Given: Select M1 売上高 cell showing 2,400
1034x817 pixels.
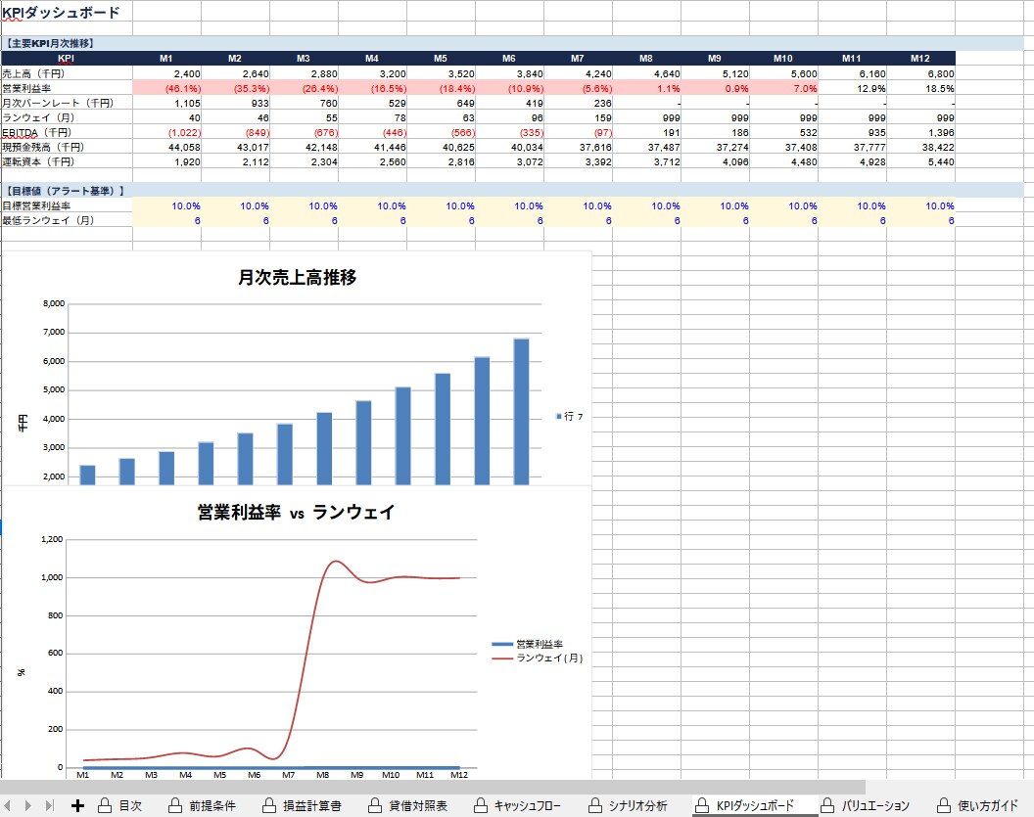Looking at the screenshot, I should (x=166, y=73).
